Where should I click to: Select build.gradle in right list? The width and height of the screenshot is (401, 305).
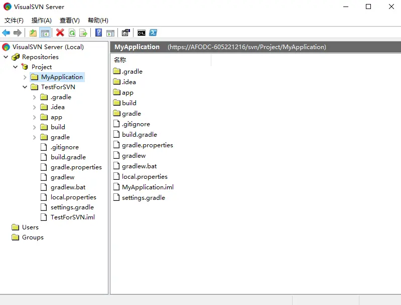pos(140,135)
